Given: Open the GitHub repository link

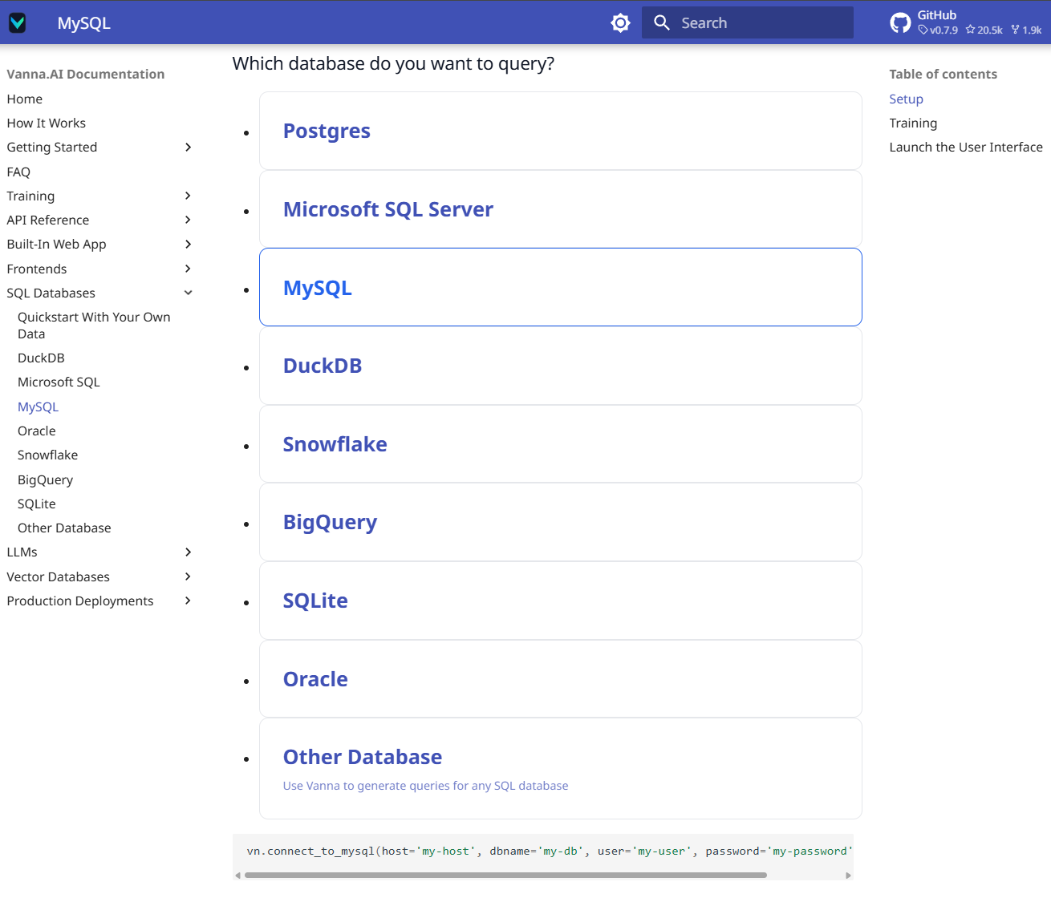Looking at the screenshot, I should 966,22.
